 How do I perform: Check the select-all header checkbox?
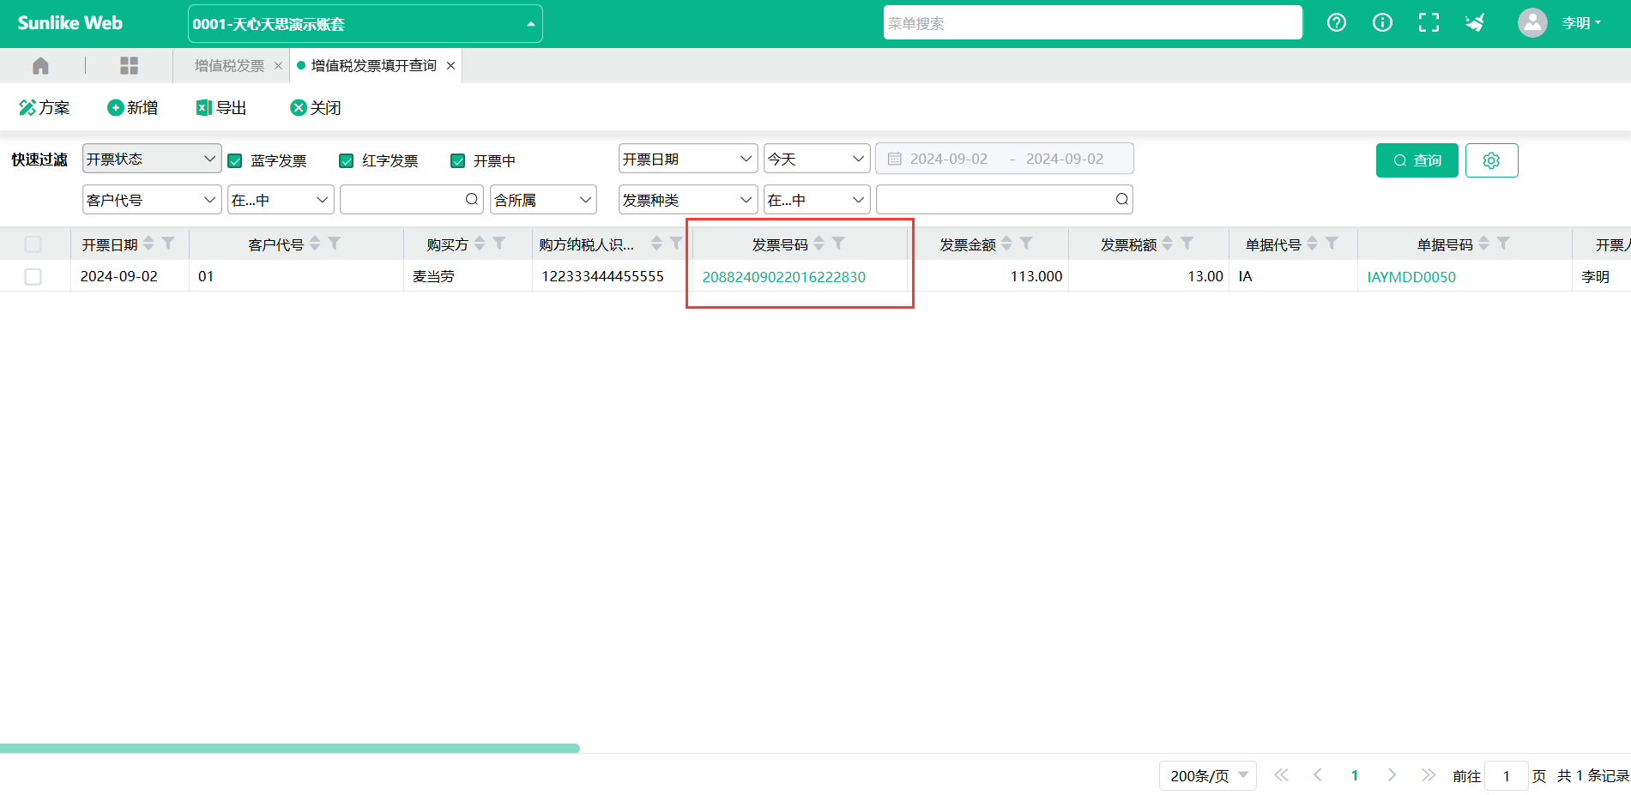[33, 244]
